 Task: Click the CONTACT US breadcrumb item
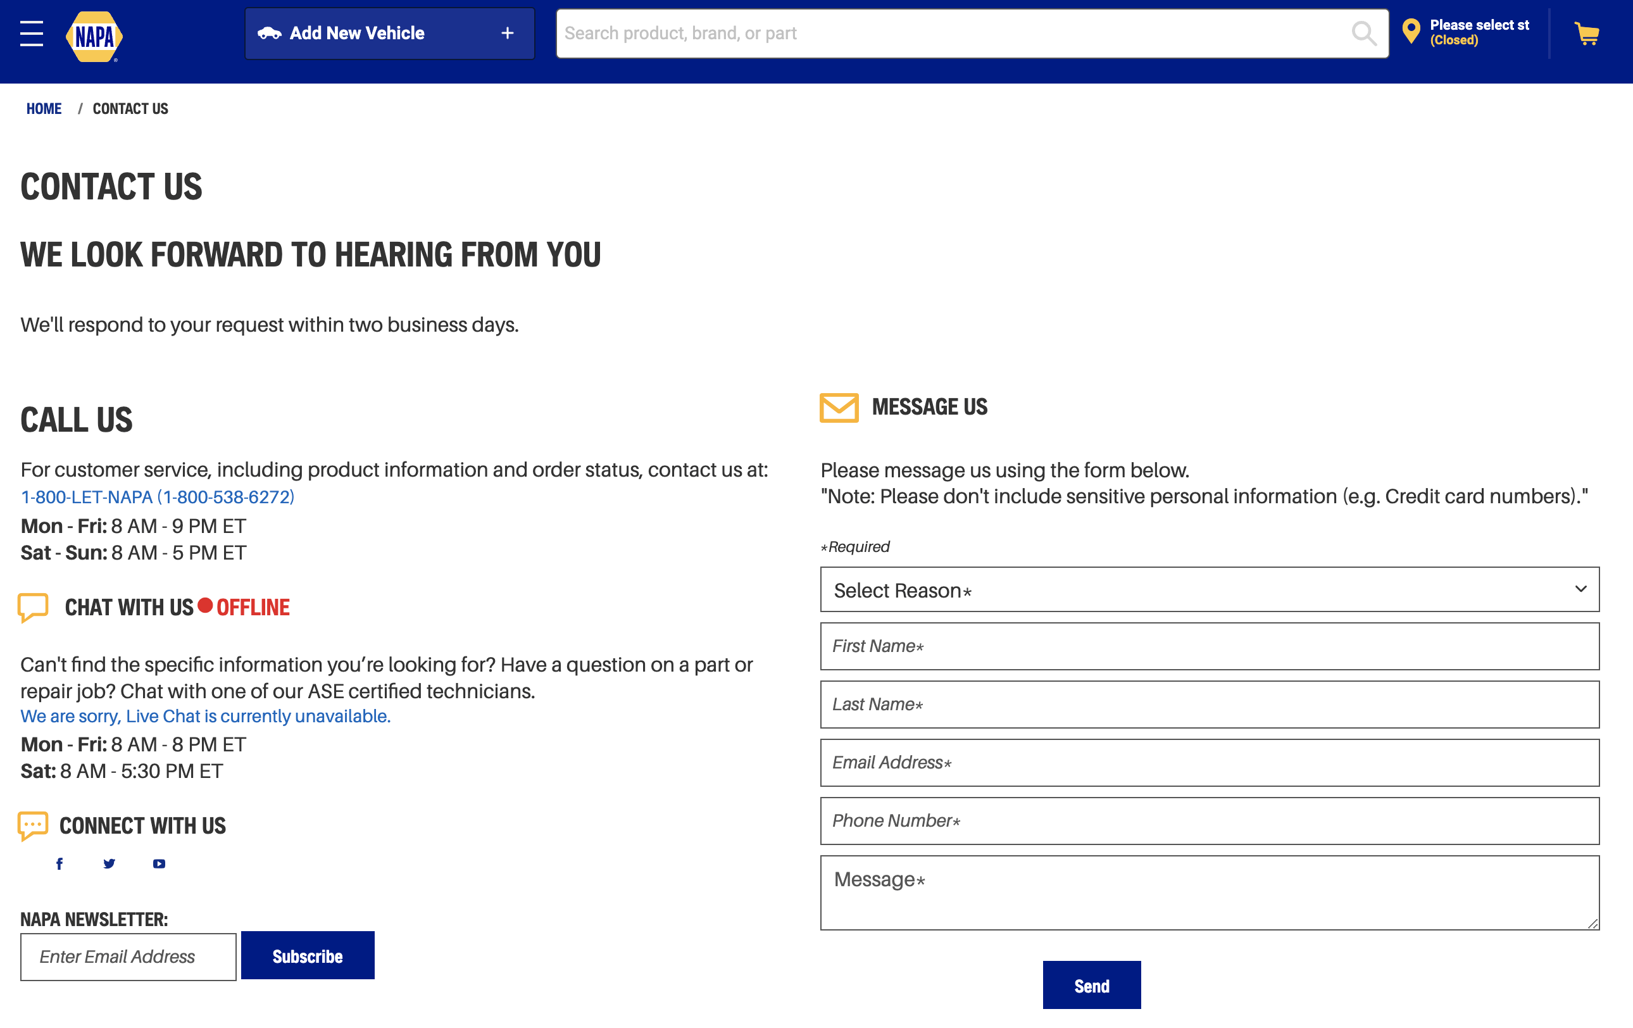[x=130, y=109]
